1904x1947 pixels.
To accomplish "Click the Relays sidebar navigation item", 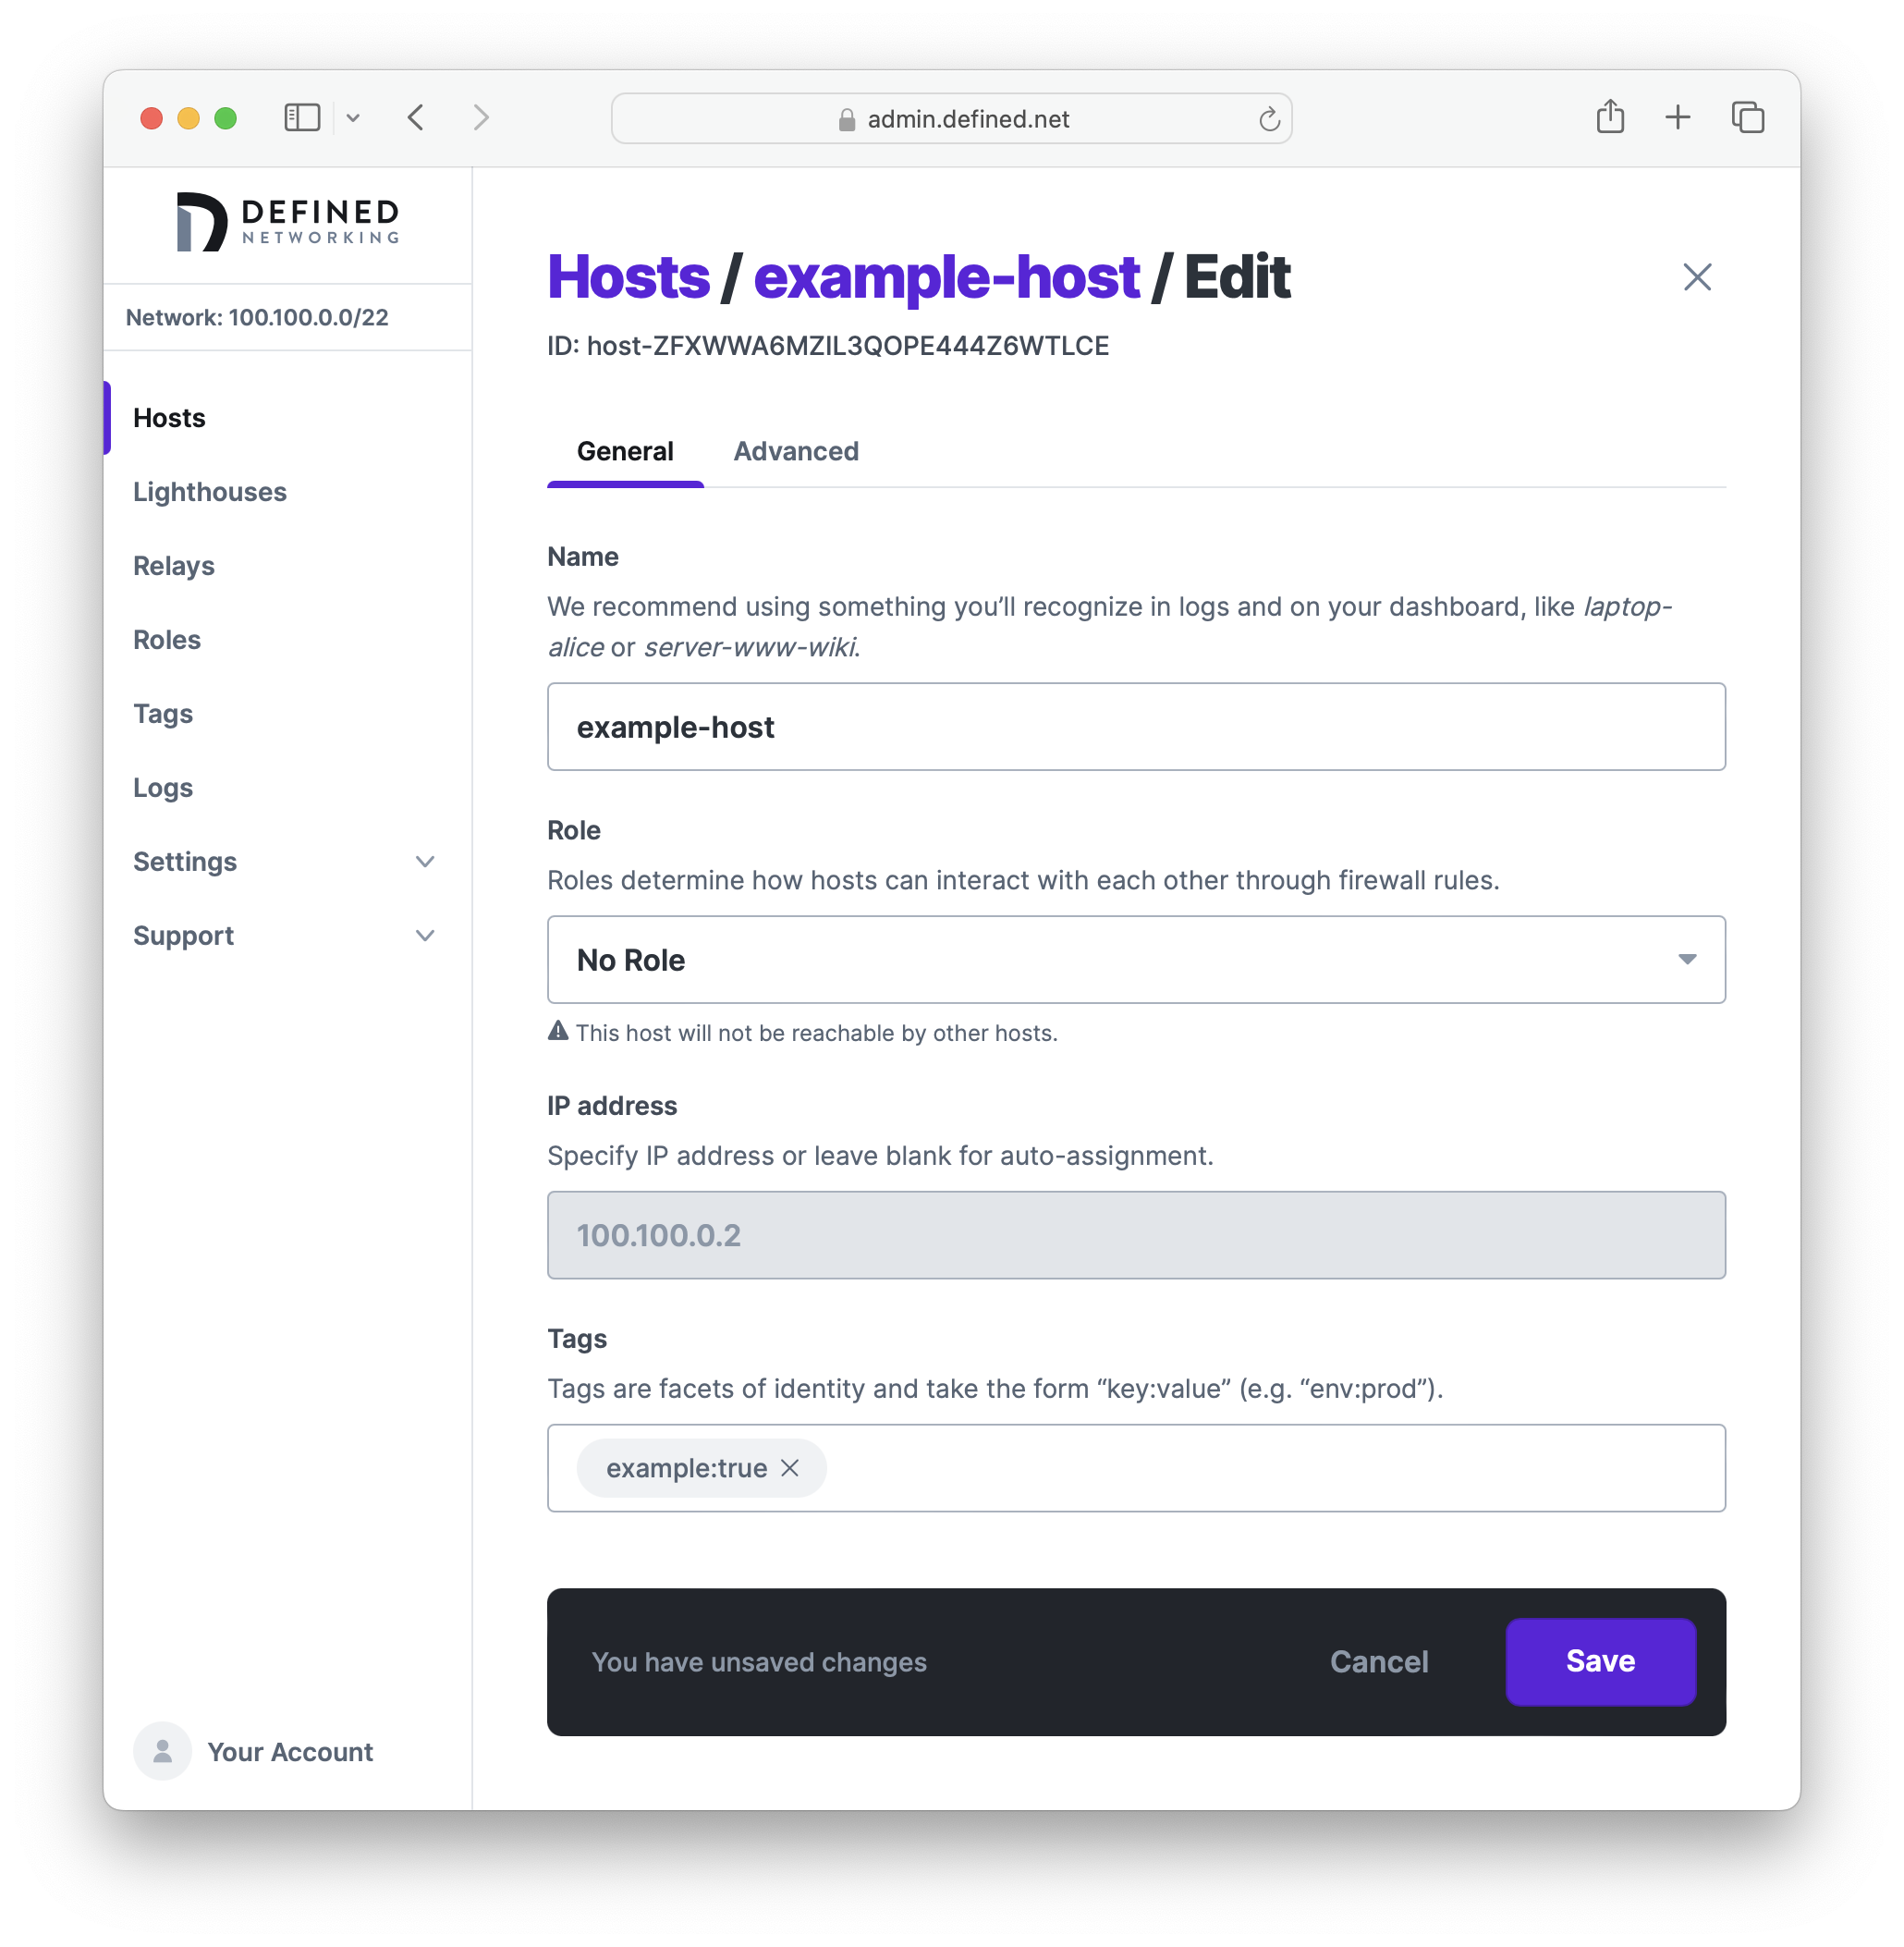I will coord(173,565).
